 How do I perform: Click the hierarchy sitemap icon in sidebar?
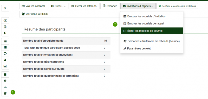[5, 87]
